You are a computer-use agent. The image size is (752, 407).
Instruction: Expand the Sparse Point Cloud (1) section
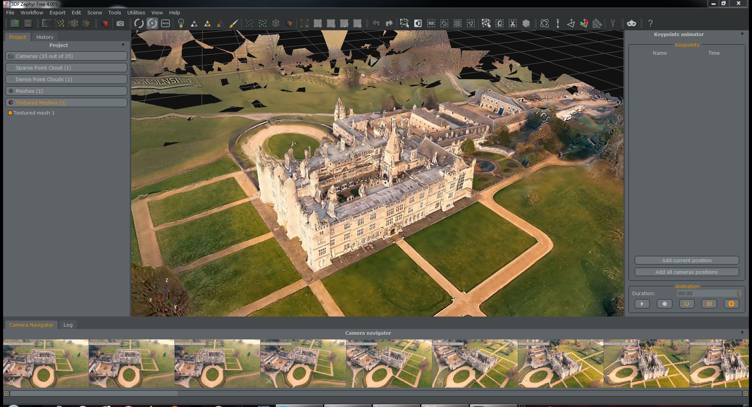(66, 68)
